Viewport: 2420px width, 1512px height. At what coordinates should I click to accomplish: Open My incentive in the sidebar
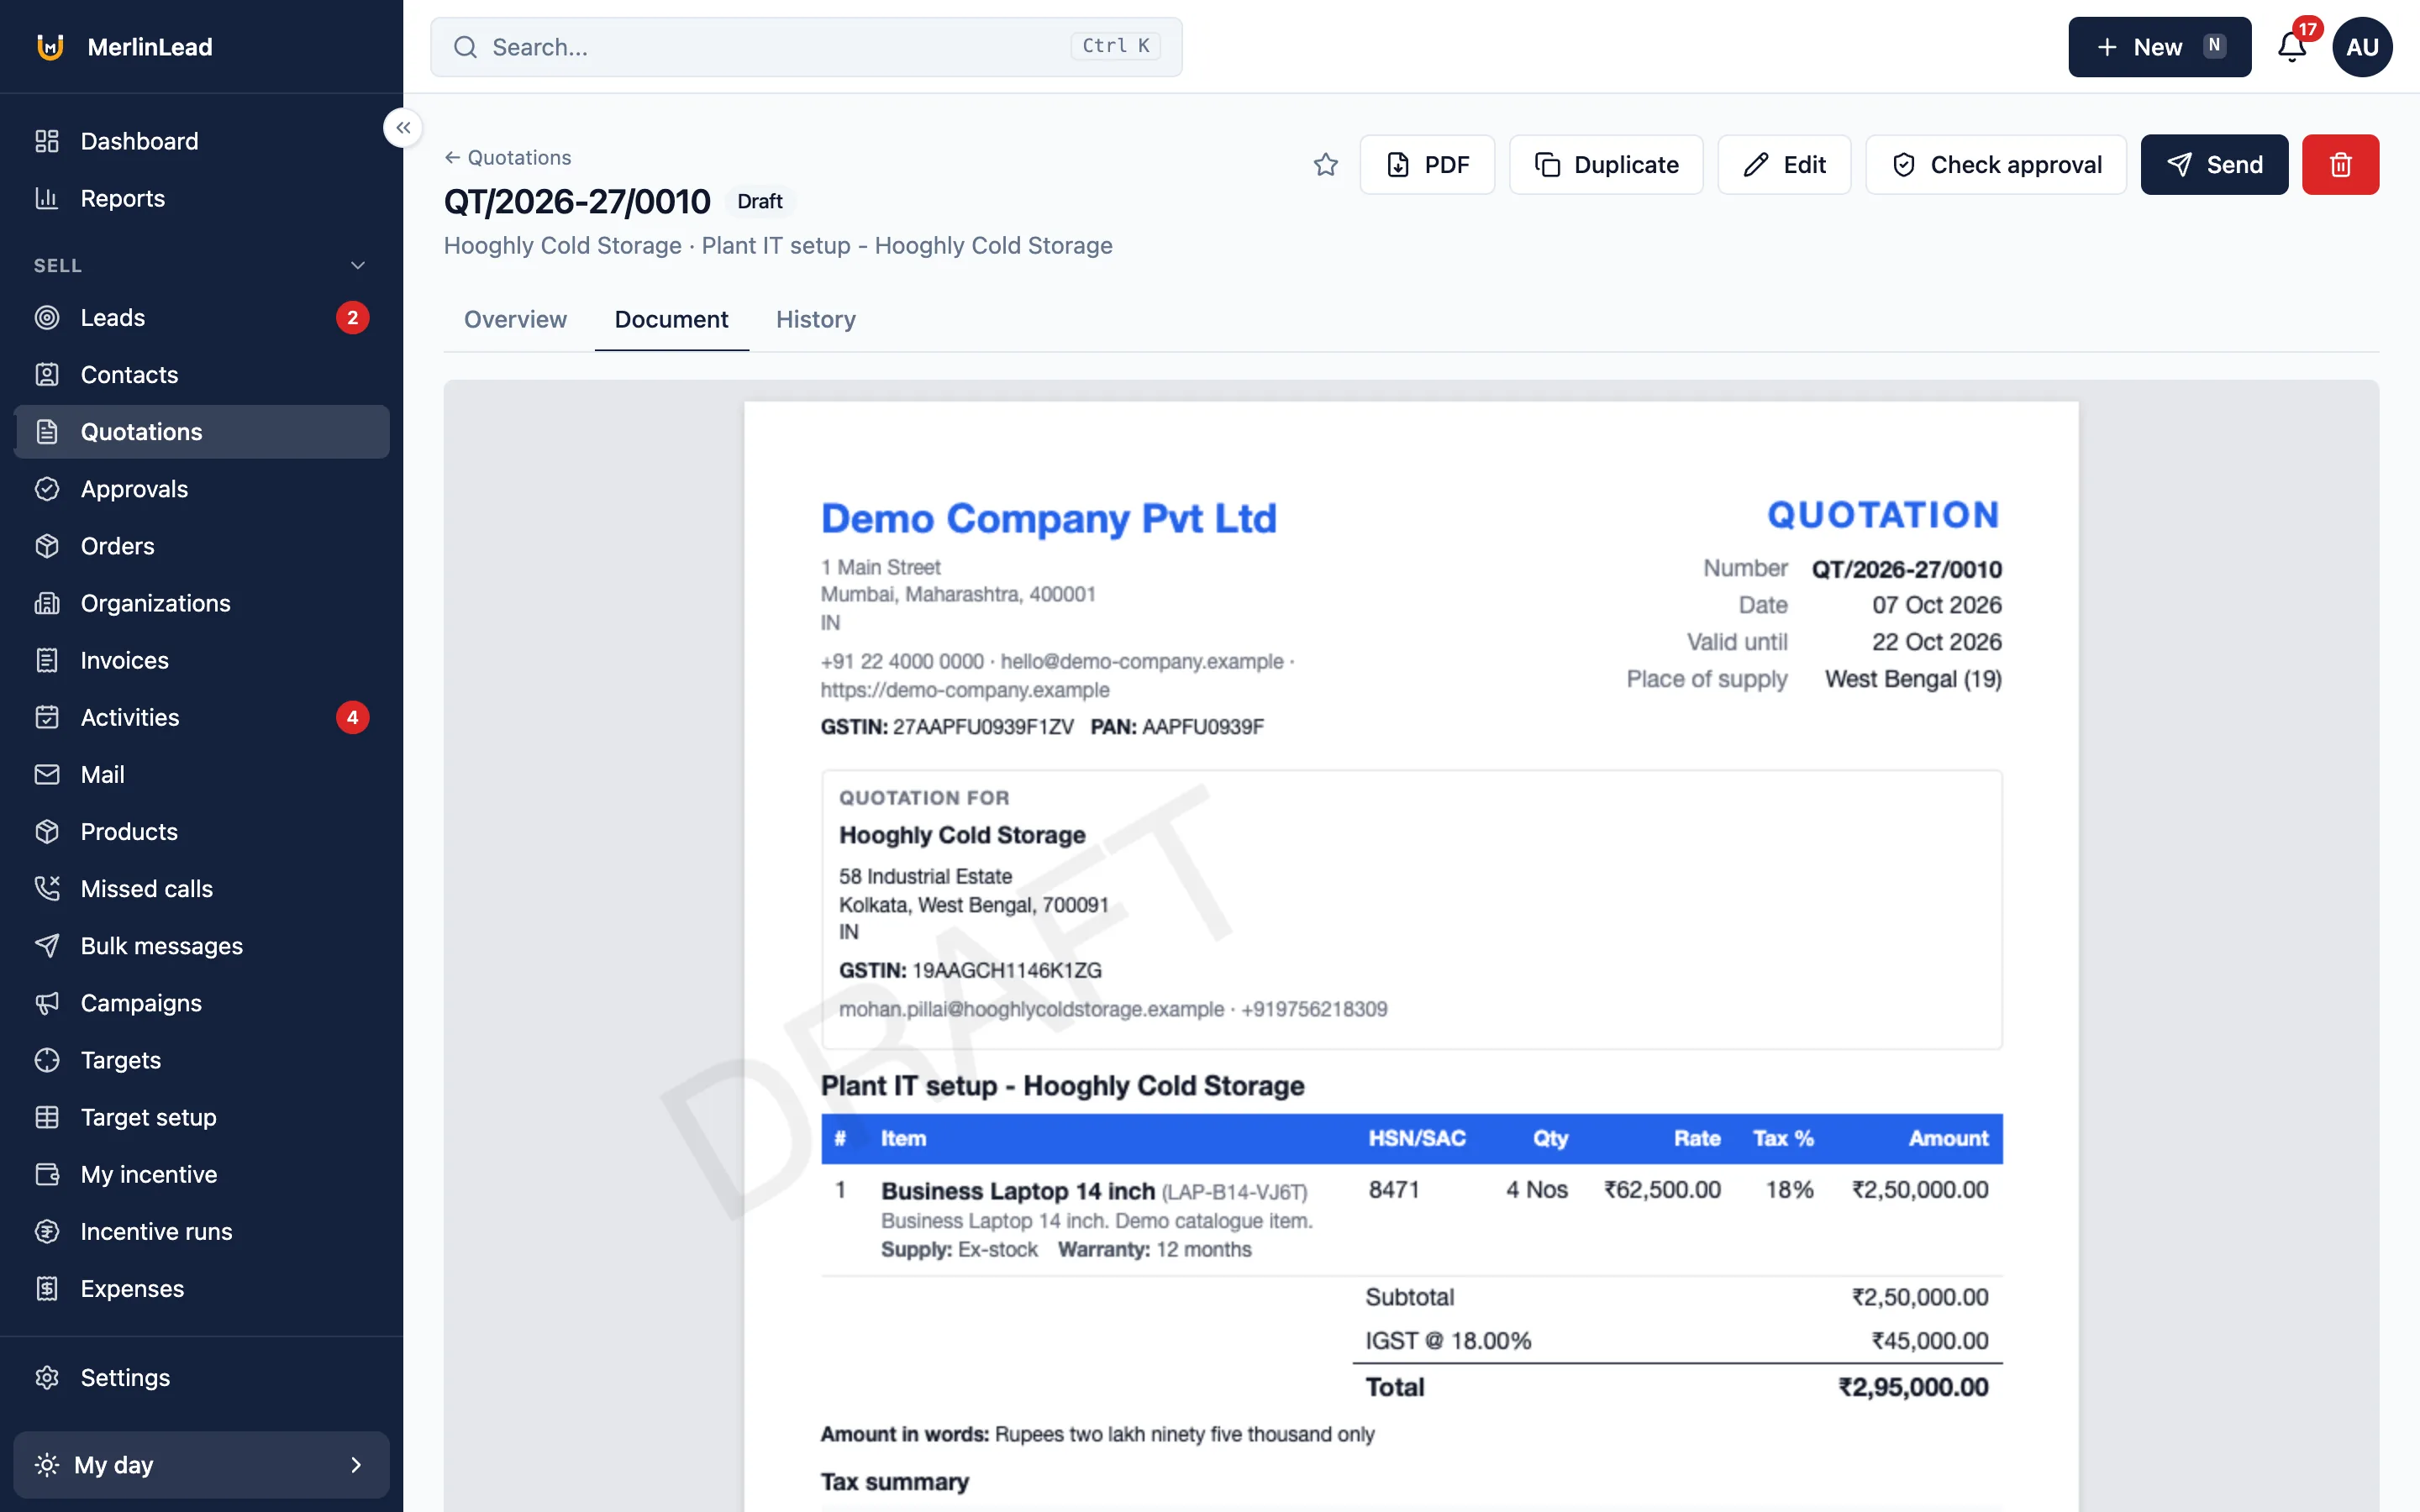point(202,1174)
